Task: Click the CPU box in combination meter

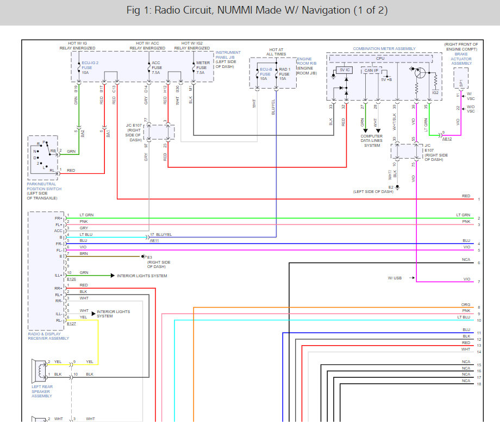Action: point(380,59)
